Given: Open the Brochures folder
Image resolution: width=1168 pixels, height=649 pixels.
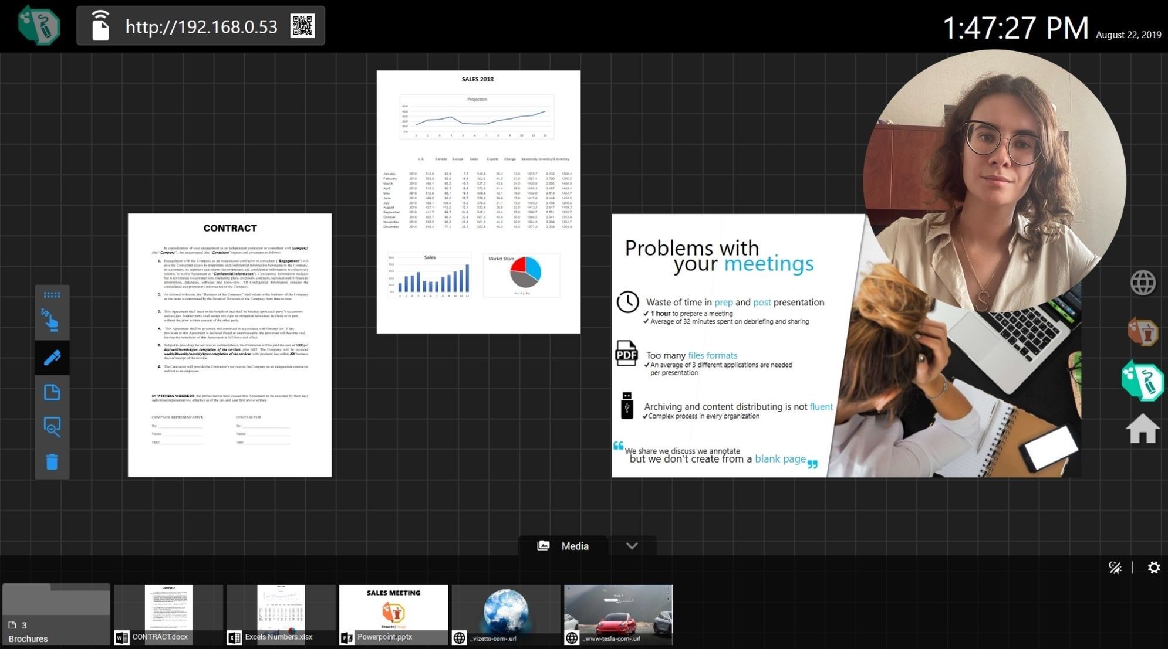Looking at the screenshot, I should pos(56,614).
